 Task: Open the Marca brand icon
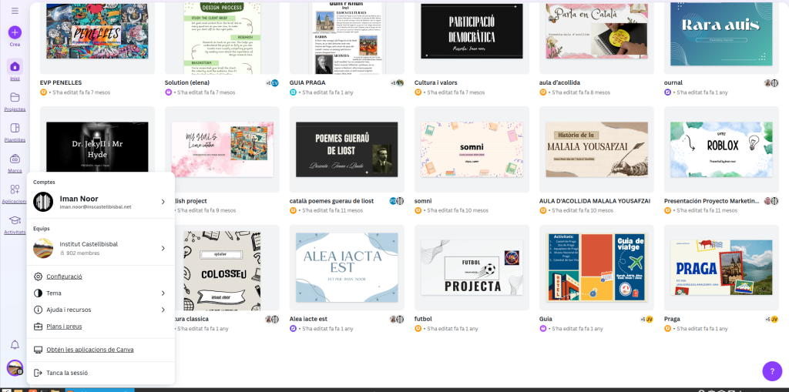coord(15,159)
